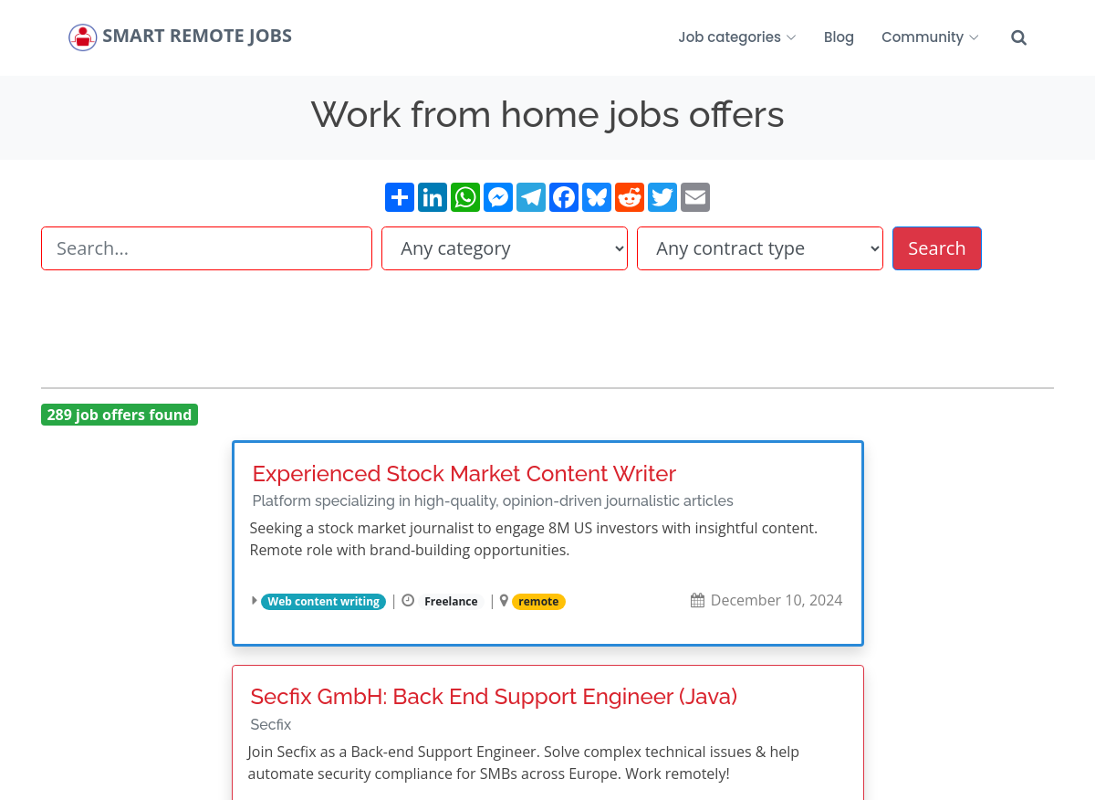Screen dimensions: 1095x800
Task: Expand the Community menu
Action: pyautogui.click(x=930, y=37)
